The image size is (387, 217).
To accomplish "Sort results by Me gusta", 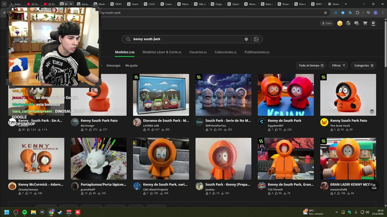I will 131,65.
